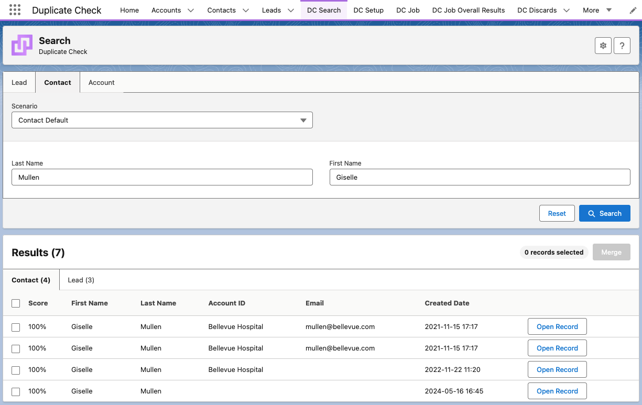
Task: Click the Last Name input field
Action: (162, 177)
